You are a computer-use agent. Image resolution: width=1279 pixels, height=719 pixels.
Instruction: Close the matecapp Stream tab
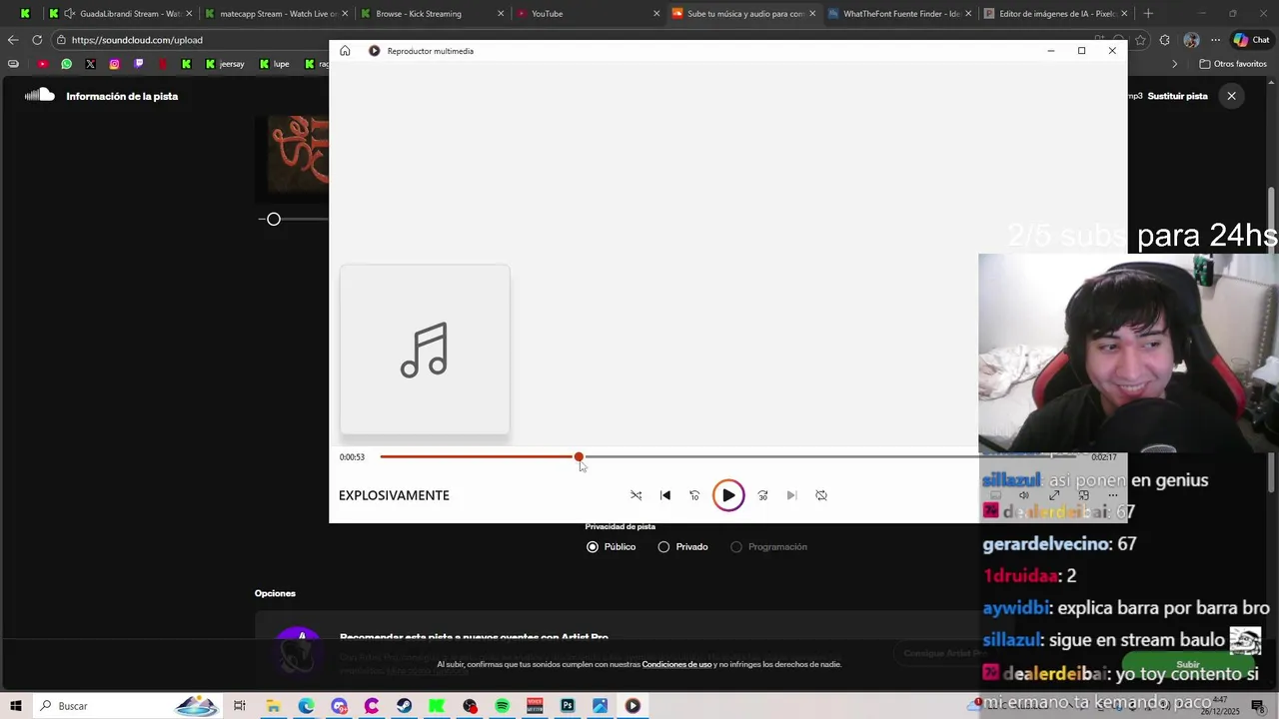[344, 14]
